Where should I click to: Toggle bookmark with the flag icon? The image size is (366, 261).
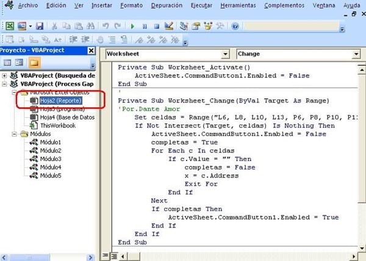(x=139, y=40)
